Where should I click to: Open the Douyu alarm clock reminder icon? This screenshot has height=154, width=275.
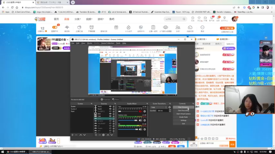(x=91, y=27)
